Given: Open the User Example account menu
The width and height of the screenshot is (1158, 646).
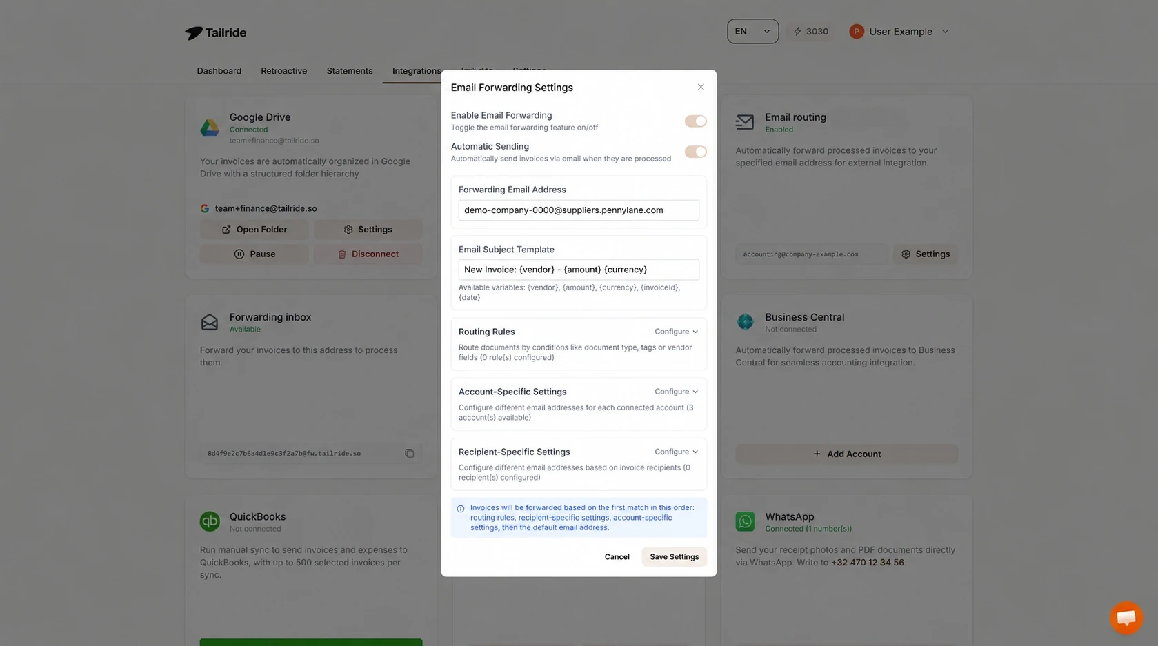Looking at the screenshot, I should click(x=900, y=32).
